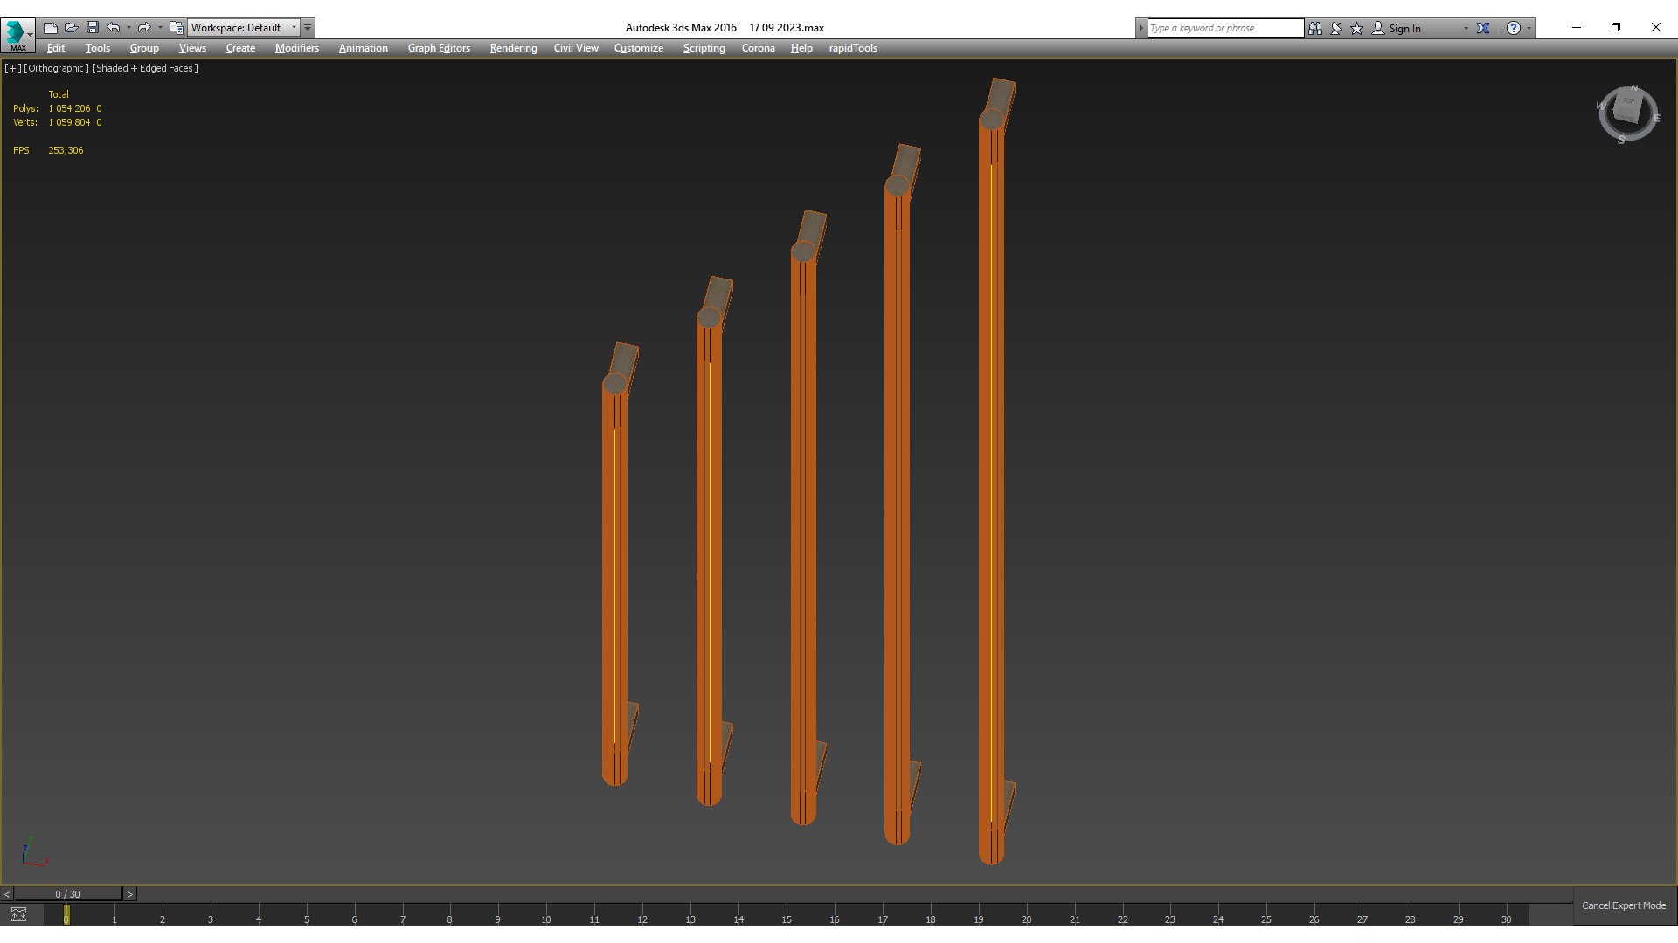Click the Undo arrow icon
The image size is (1678, 943).
tap(114, 28)
